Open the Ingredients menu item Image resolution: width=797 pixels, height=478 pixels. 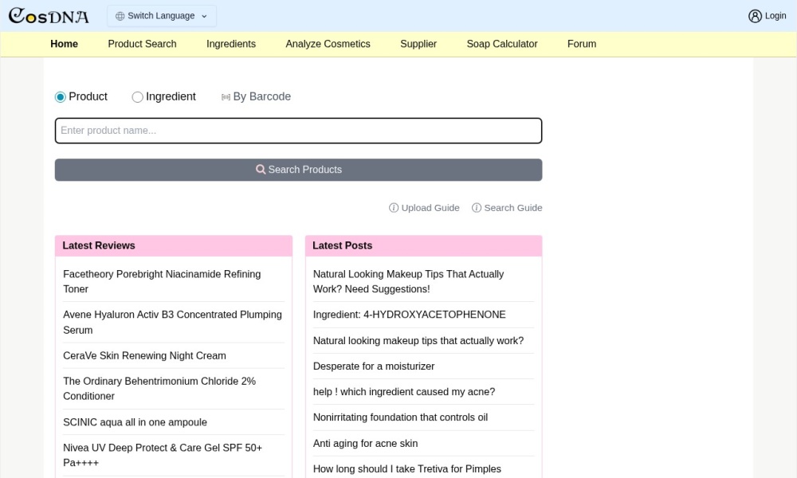click(231, 44)
